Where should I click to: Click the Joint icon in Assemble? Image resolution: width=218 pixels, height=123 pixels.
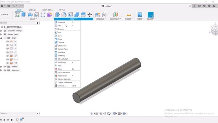click(104, 15)
